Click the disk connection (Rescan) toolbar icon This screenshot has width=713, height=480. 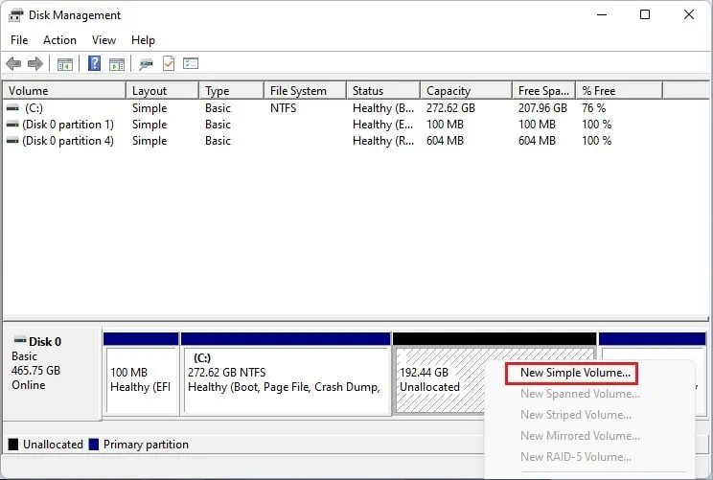[146, 64]
